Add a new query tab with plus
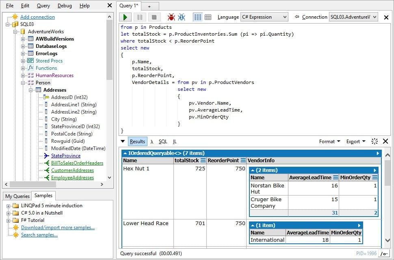Viewport: 394px width, 260px height. (x=149, y=6)
